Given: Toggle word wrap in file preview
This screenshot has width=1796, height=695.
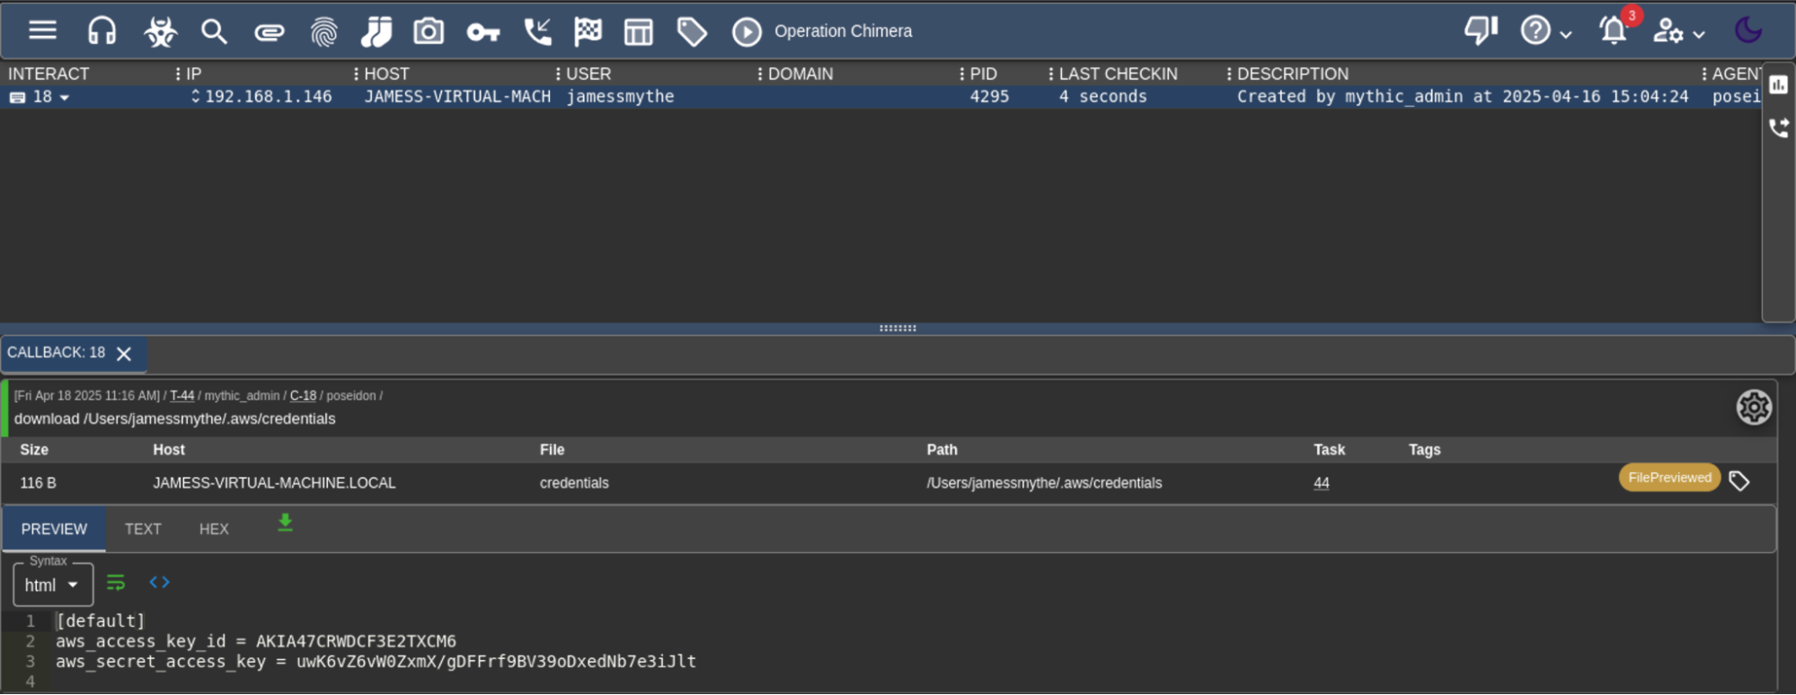Looking at the screenshot, I should coord(116,583).
